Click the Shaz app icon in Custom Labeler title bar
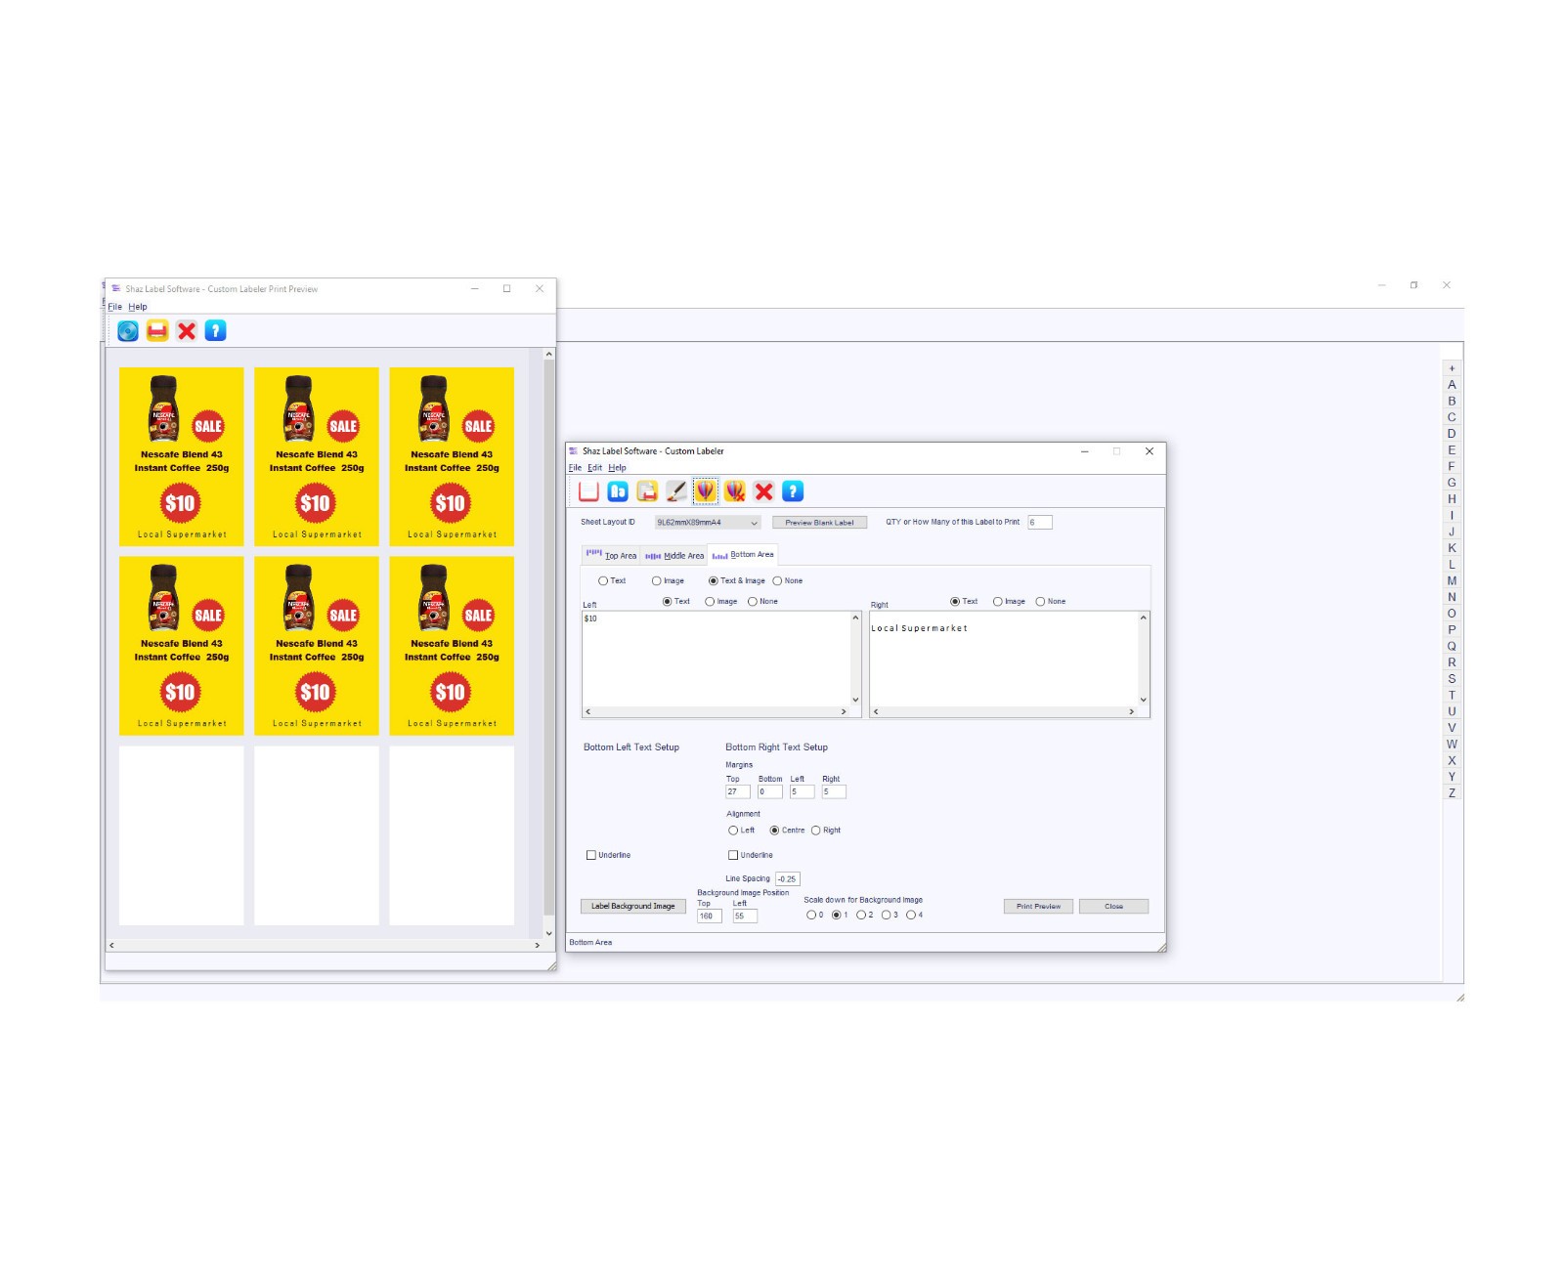Image resolution: width=1564 pixels, height=1279 pixels. (x=574, y=451)
